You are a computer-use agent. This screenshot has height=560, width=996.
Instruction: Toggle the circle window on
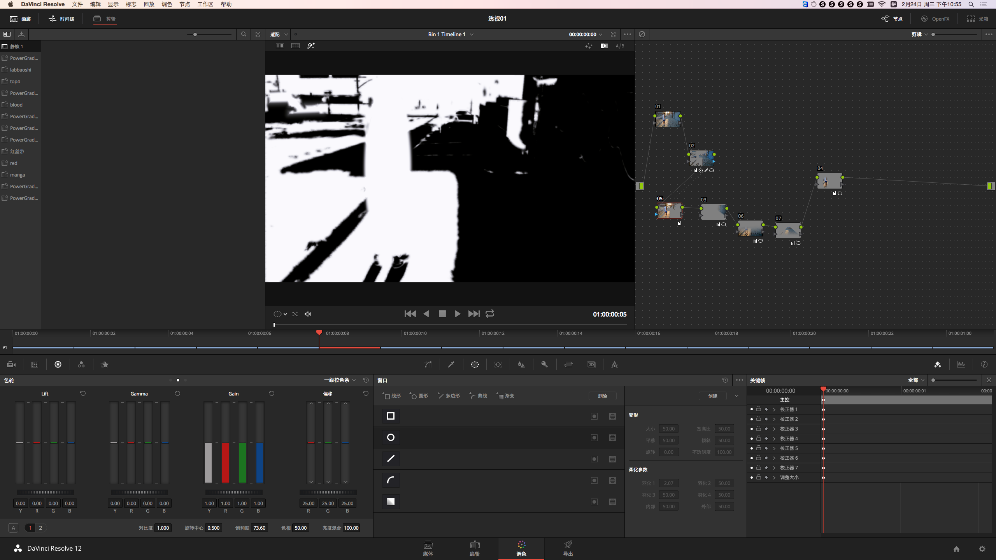tap(391, 437)
